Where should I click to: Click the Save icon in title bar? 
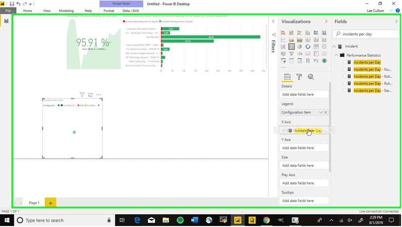point(12,4)
